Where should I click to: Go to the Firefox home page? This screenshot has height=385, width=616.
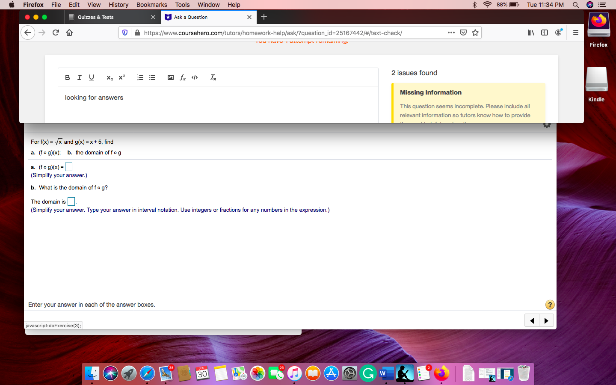tap(69, 33)
